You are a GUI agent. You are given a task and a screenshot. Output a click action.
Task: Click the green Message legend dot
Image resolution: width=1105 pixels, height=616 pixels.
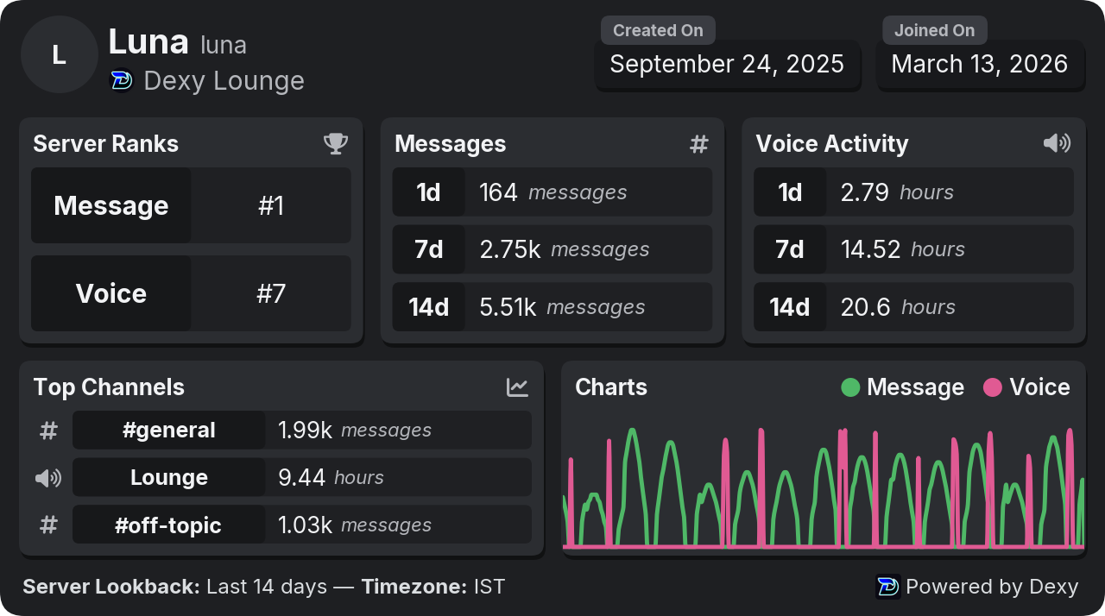(850, 387)
